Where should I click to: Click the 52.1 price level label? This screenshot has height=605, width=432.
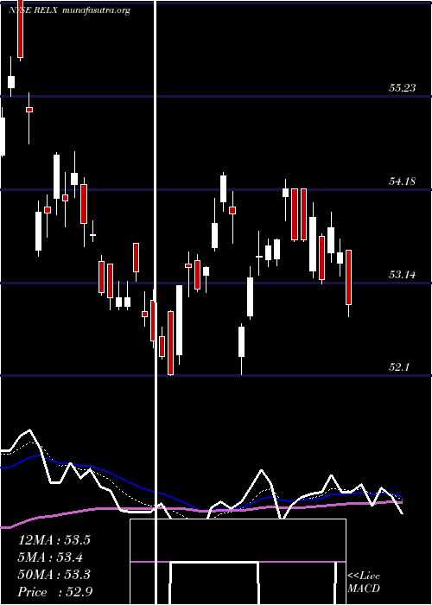pyautogui.click(x=399, y=367)
